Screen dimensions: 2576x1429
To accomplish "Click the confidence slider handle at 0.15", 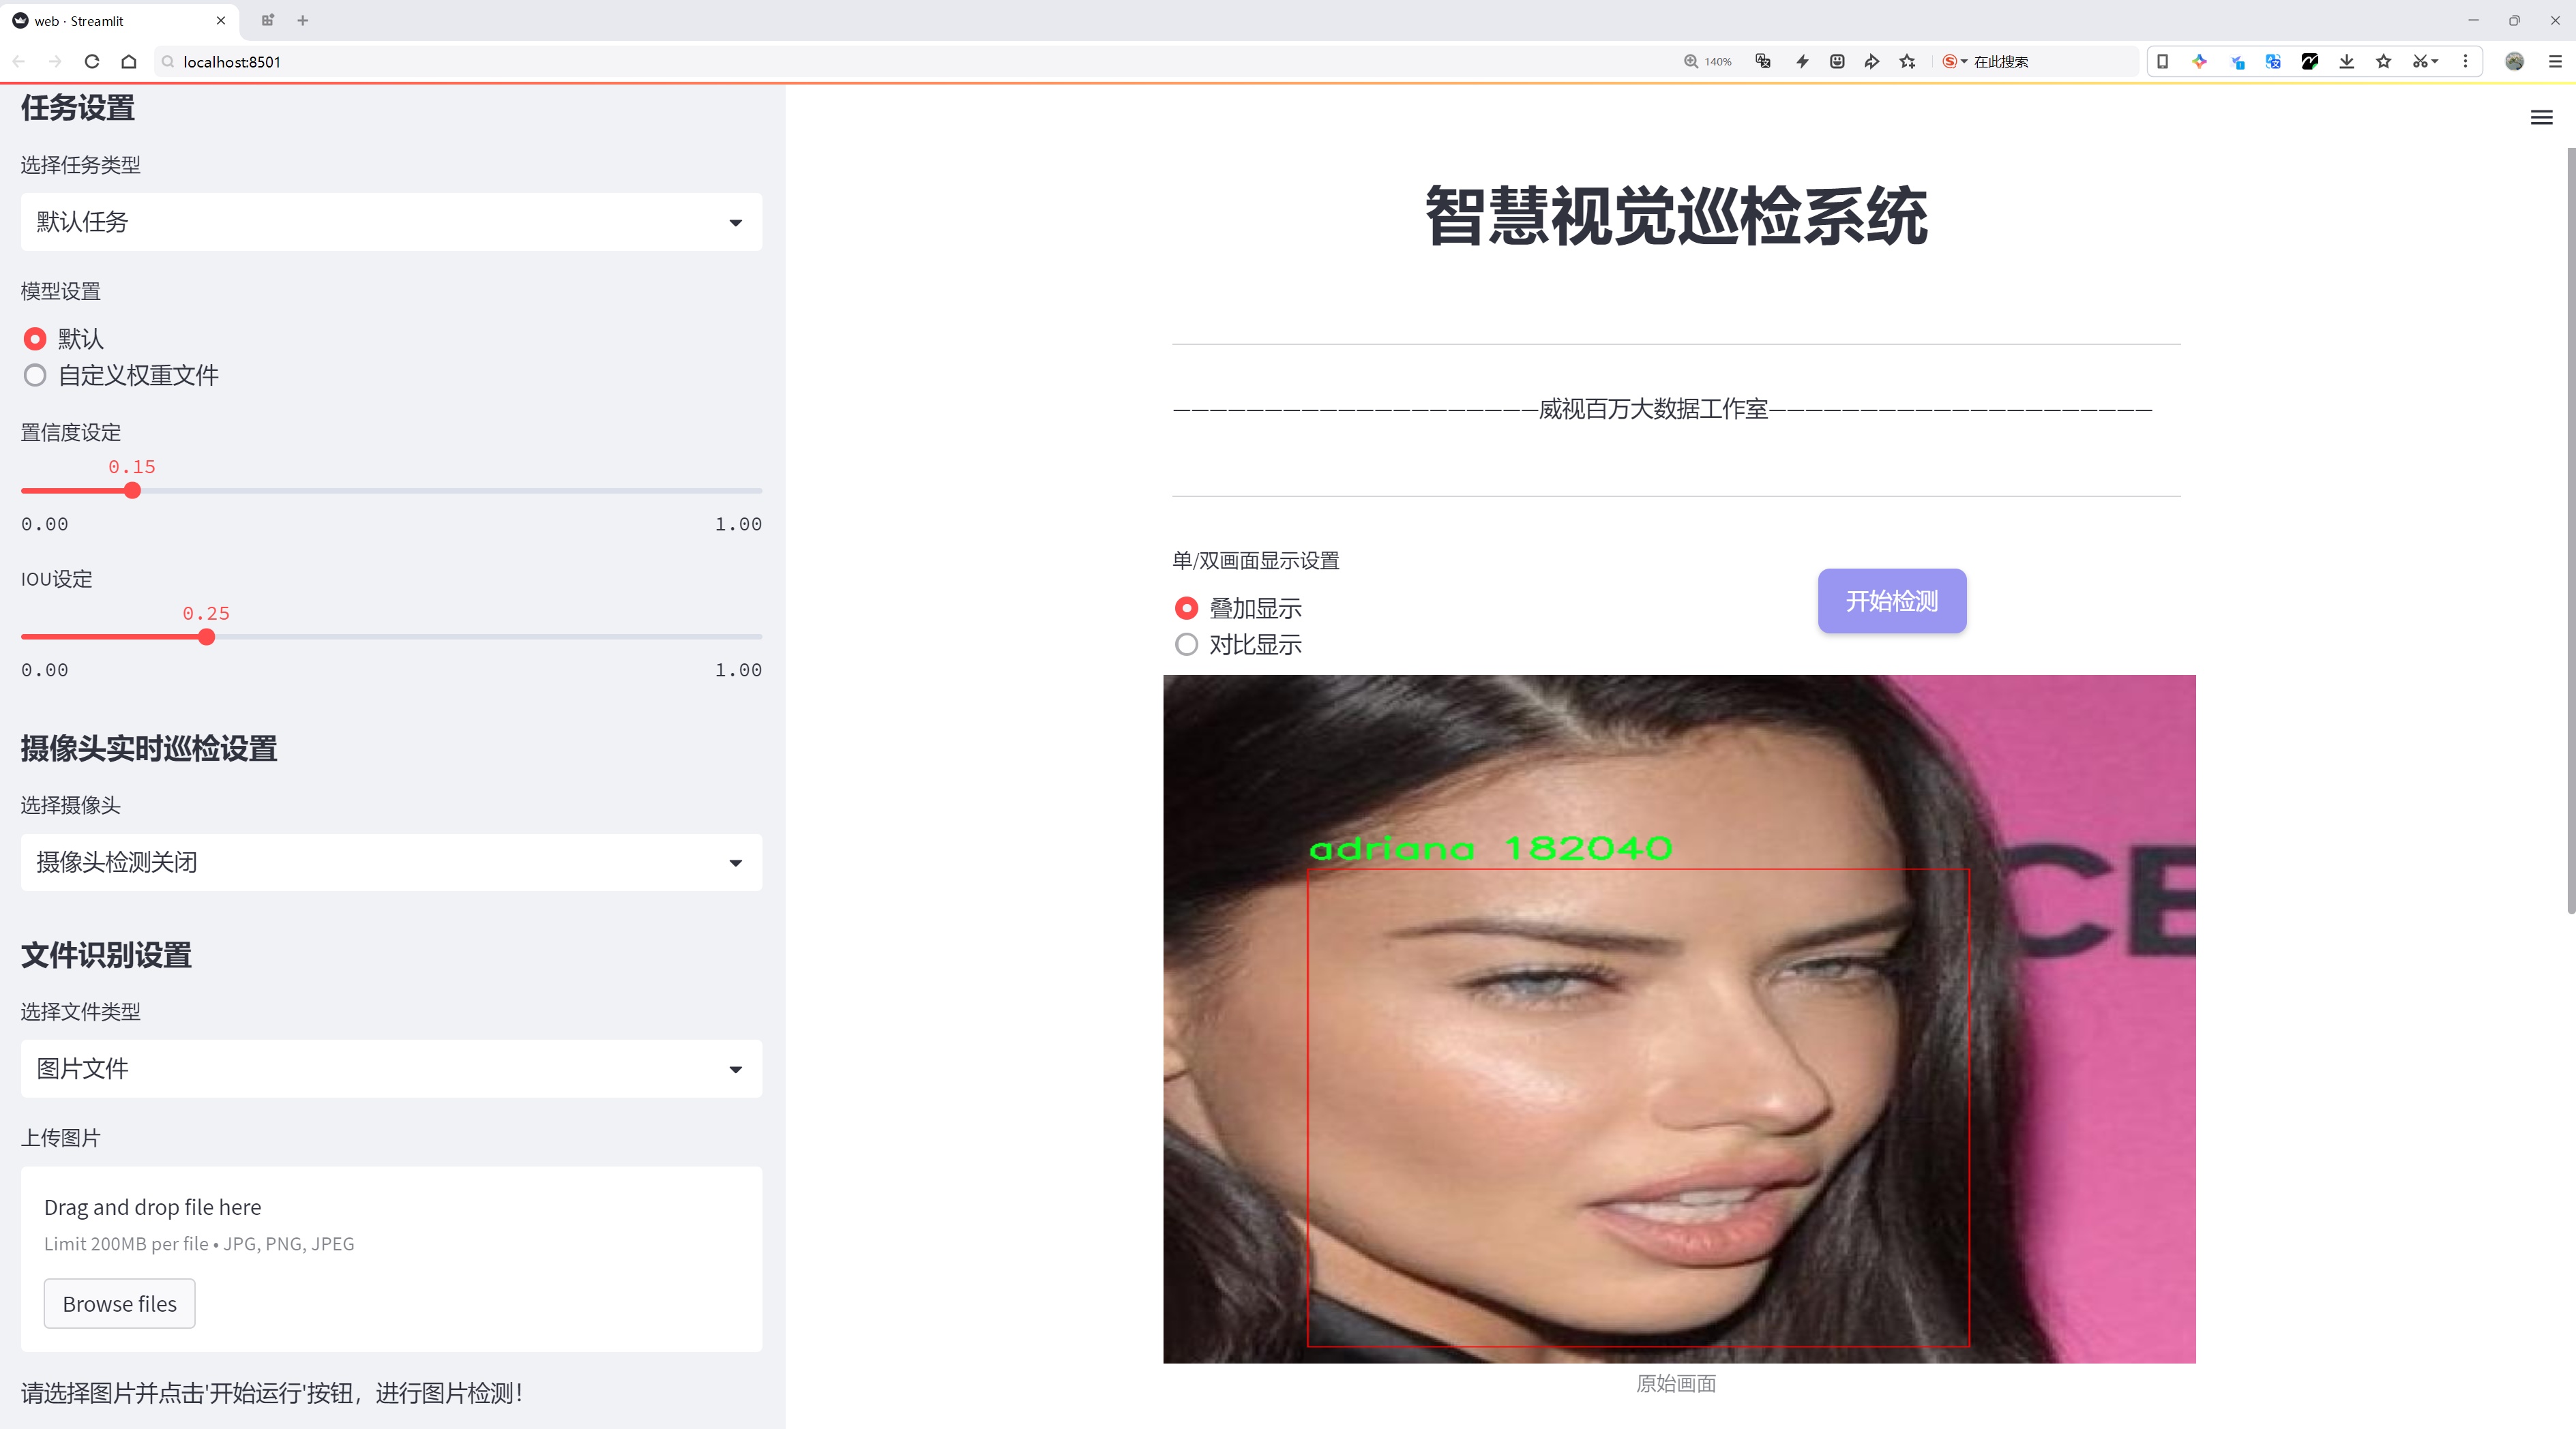I will [132, 491].
